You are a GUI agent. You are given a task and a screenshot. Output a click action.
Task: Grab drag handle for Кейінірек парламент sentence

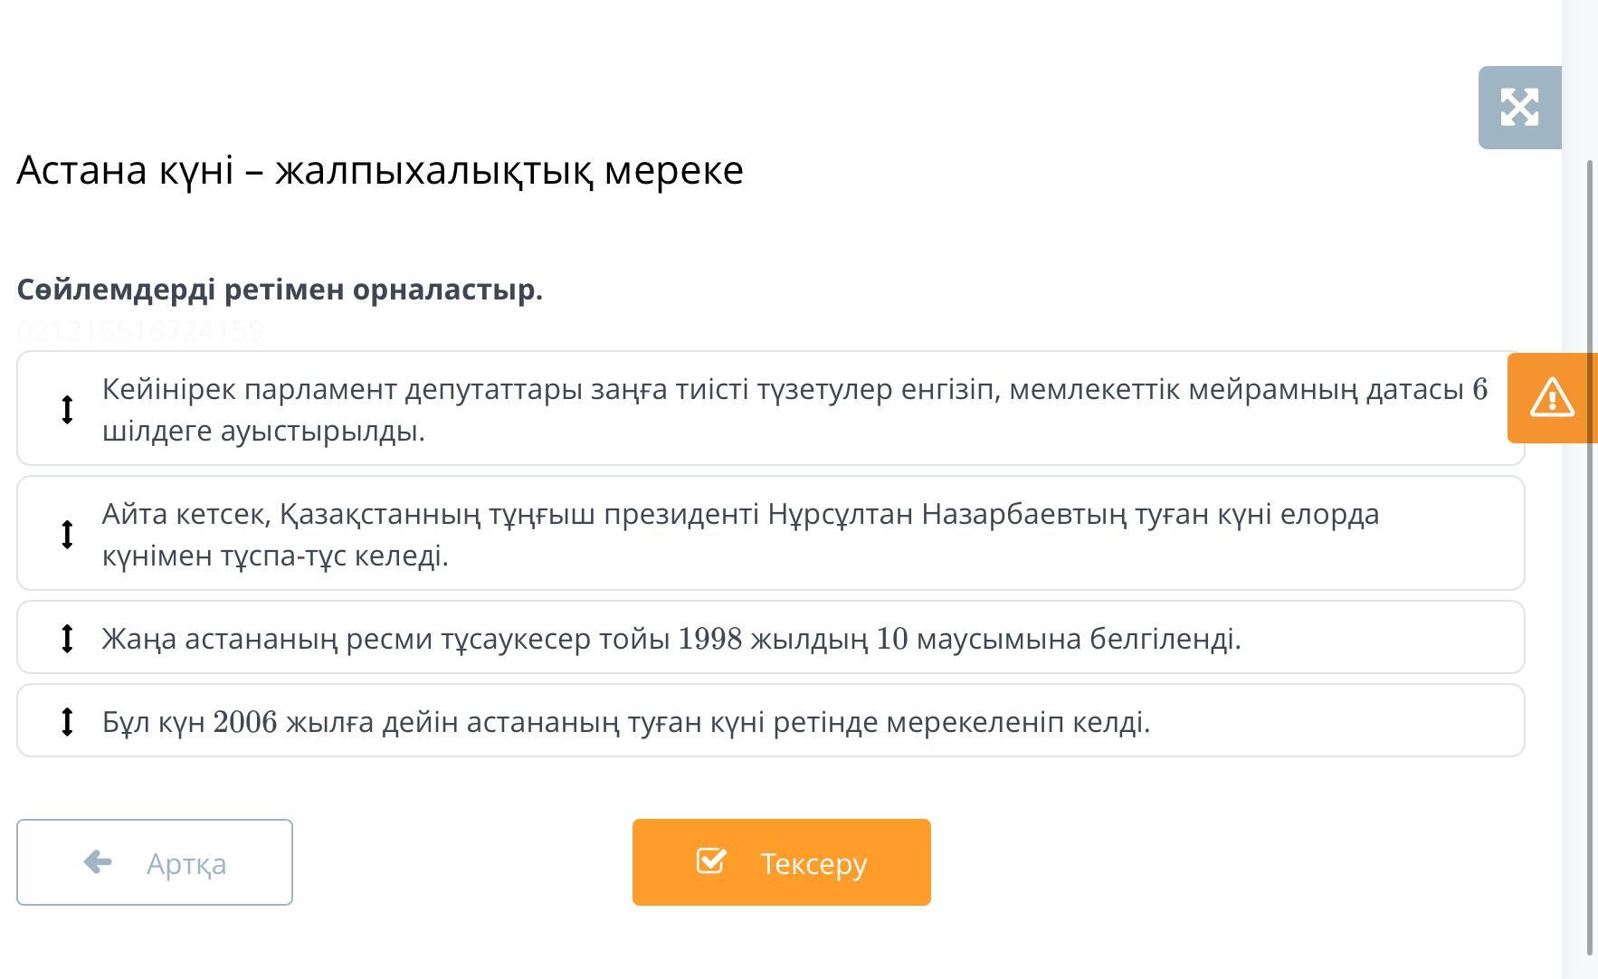coord(67,409)
